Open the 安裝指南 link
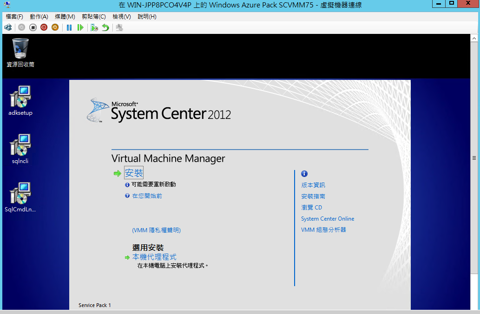The height and width of the screenshot is (314, 480). tap(313, 196)
